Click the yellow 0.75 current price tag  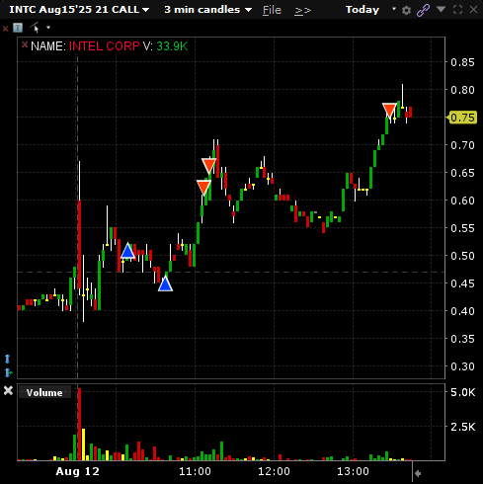click(462, 118)
